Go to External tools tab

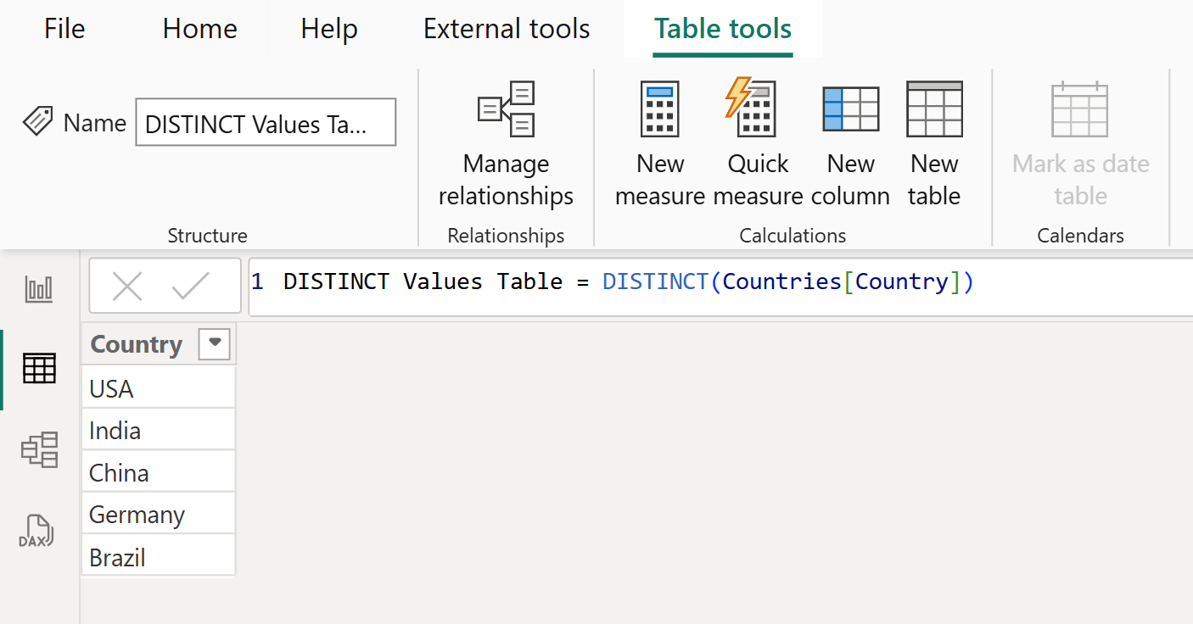tap(507, 29)
